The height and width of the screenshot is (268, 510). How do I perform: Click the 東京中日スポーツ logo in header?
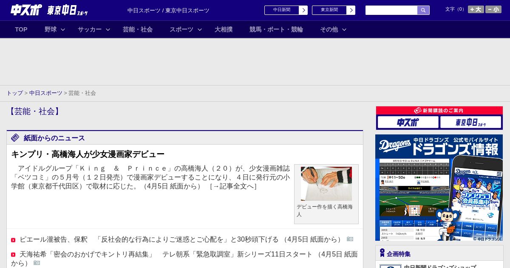tap(68, 10)
